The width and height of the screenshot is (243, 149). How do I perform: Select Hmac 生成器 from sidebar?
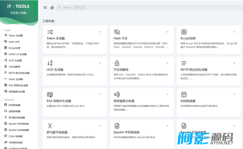click(x=16, y=79)
